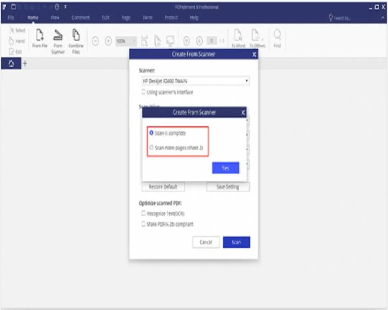Select Scan more pages (sheet 2)
Viewport: 388px width, 310px height.
(x=151, y=148)
